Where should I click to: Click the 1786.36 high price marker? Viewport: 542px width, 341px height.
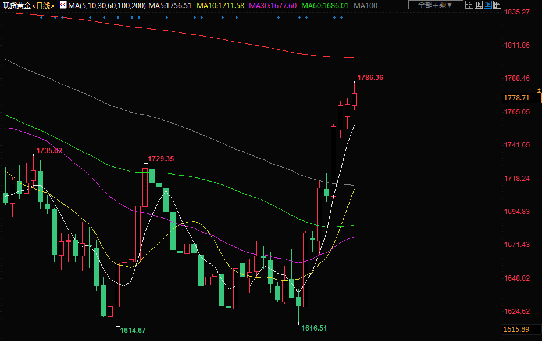370,77
